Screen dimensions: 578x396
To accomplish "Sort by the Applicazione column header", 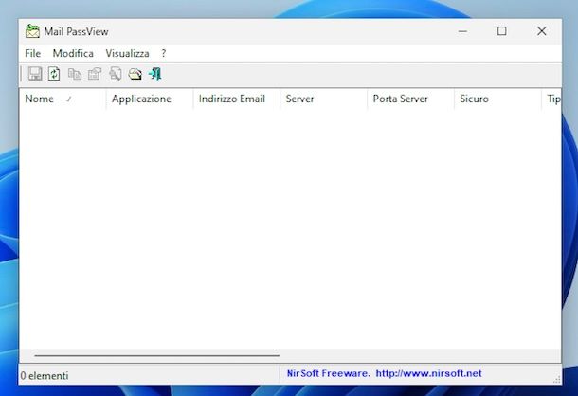I will [150, 99].
